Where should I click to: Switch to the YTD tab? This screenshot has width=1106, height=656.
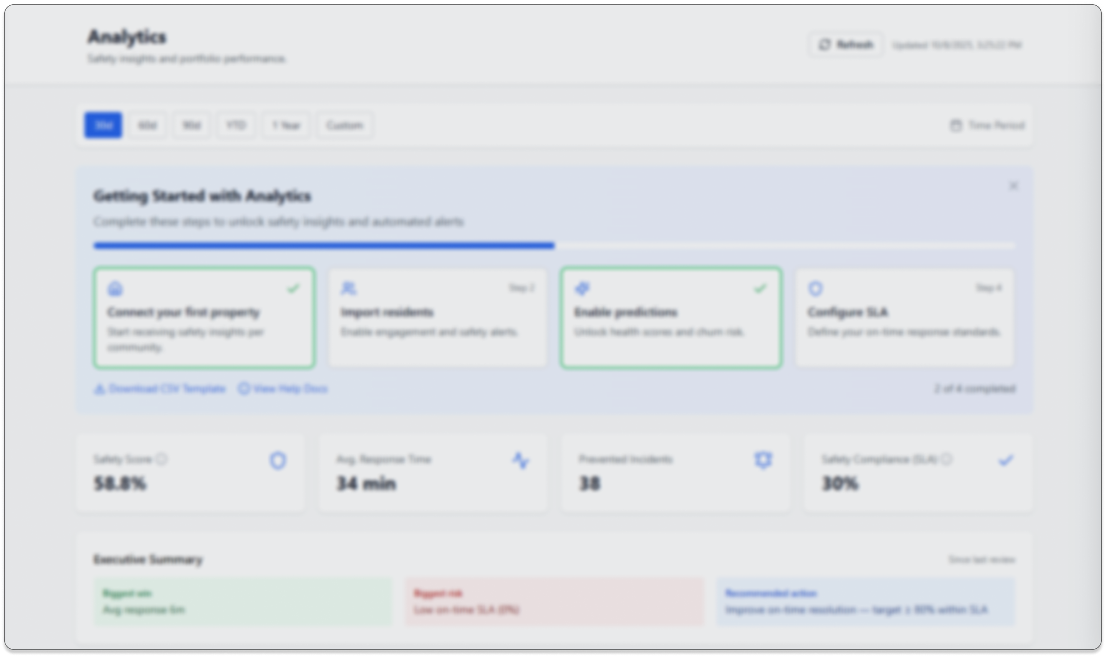point(237,125)
